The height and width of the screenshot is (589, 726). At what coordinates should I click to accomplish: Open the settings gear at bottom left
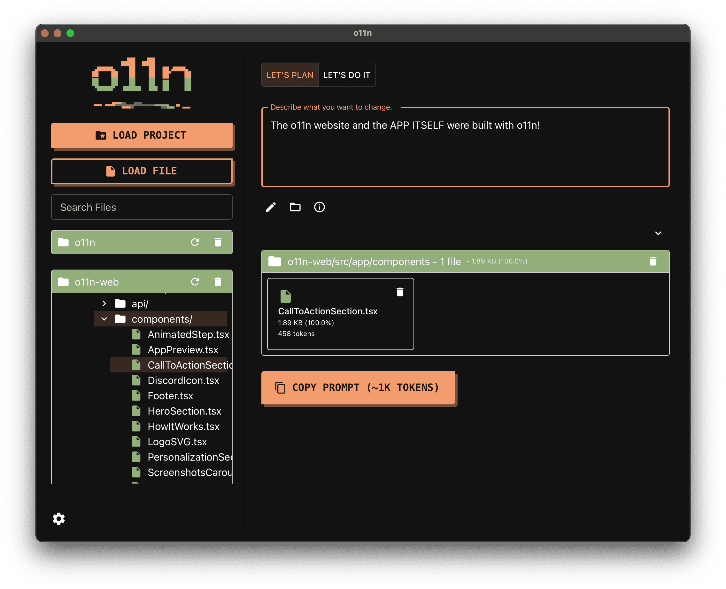(58, 519)
